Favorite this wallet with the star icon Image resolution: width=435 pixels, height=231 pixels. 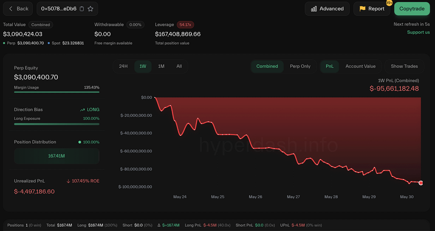tap(90, 9)
